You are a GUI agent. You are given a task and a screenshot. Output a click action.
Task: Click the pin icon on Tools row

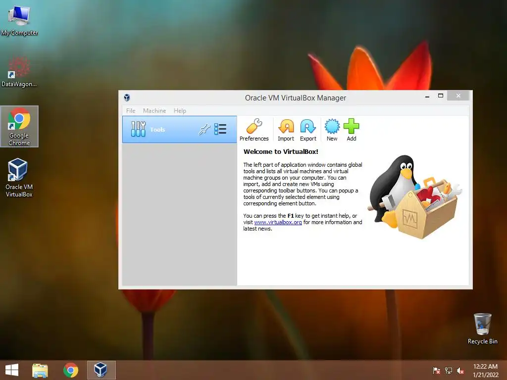204,129
